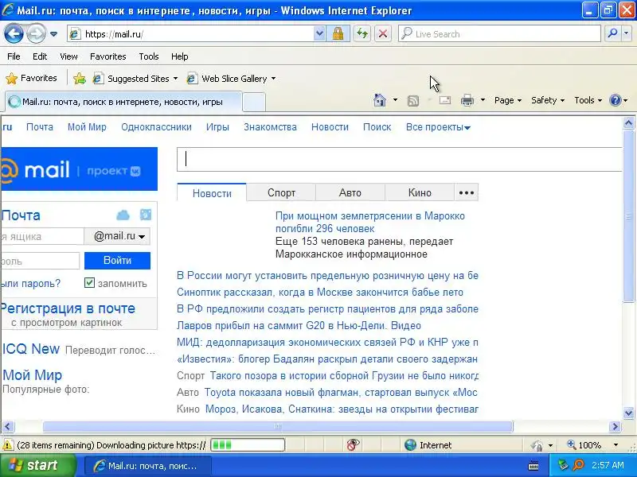Screen dimensions: 637x477
Task: Click the status bar warning icon
Action: (7, 445)
